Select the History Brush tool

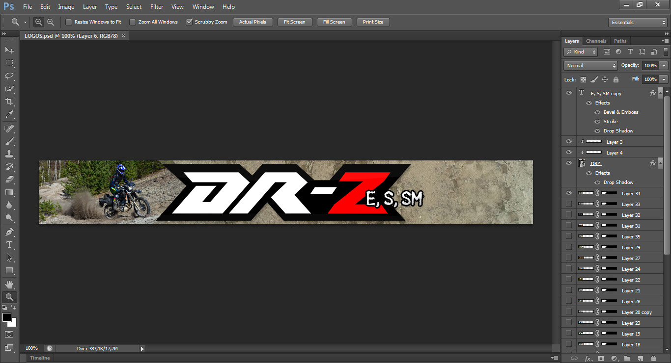(9, 167)
